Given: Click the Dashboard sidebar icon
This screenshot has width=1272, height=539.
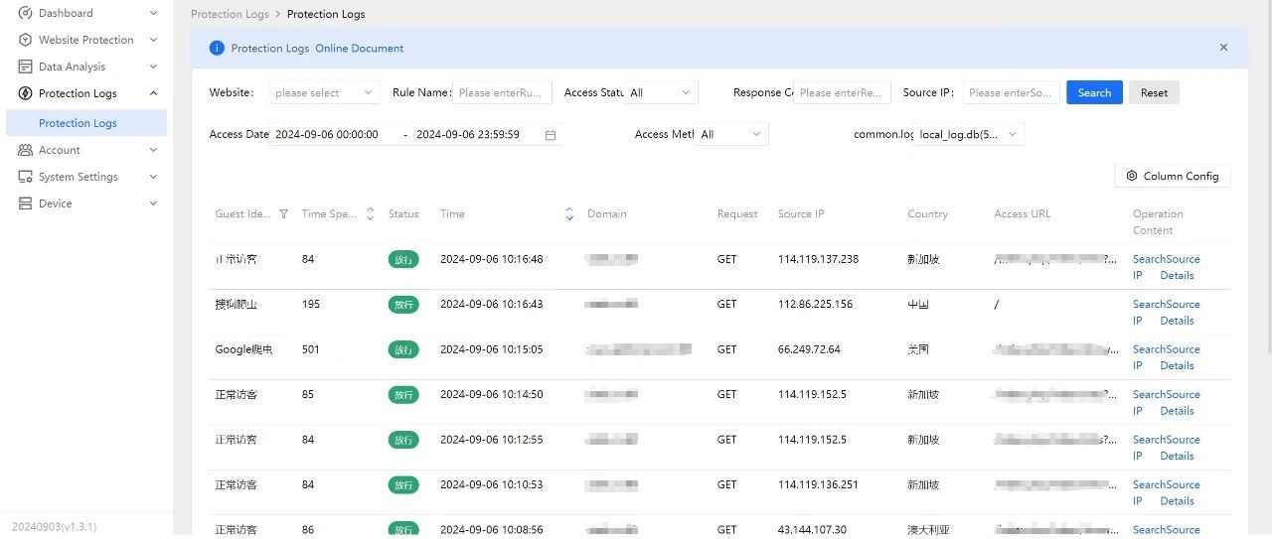Looking at the screenshot, I should tap(25, 13).
